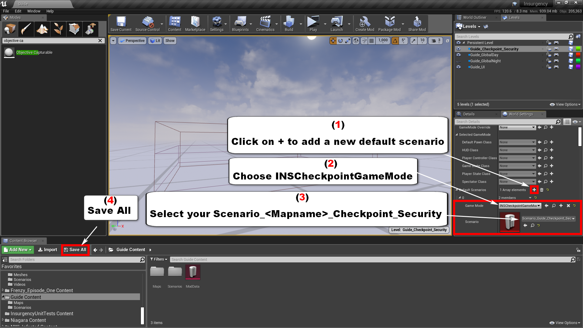Toggle visibility of Guide_GlobalDay level
Image resolution: width=583 pixels, height=328 pixels.
point(459,55)
